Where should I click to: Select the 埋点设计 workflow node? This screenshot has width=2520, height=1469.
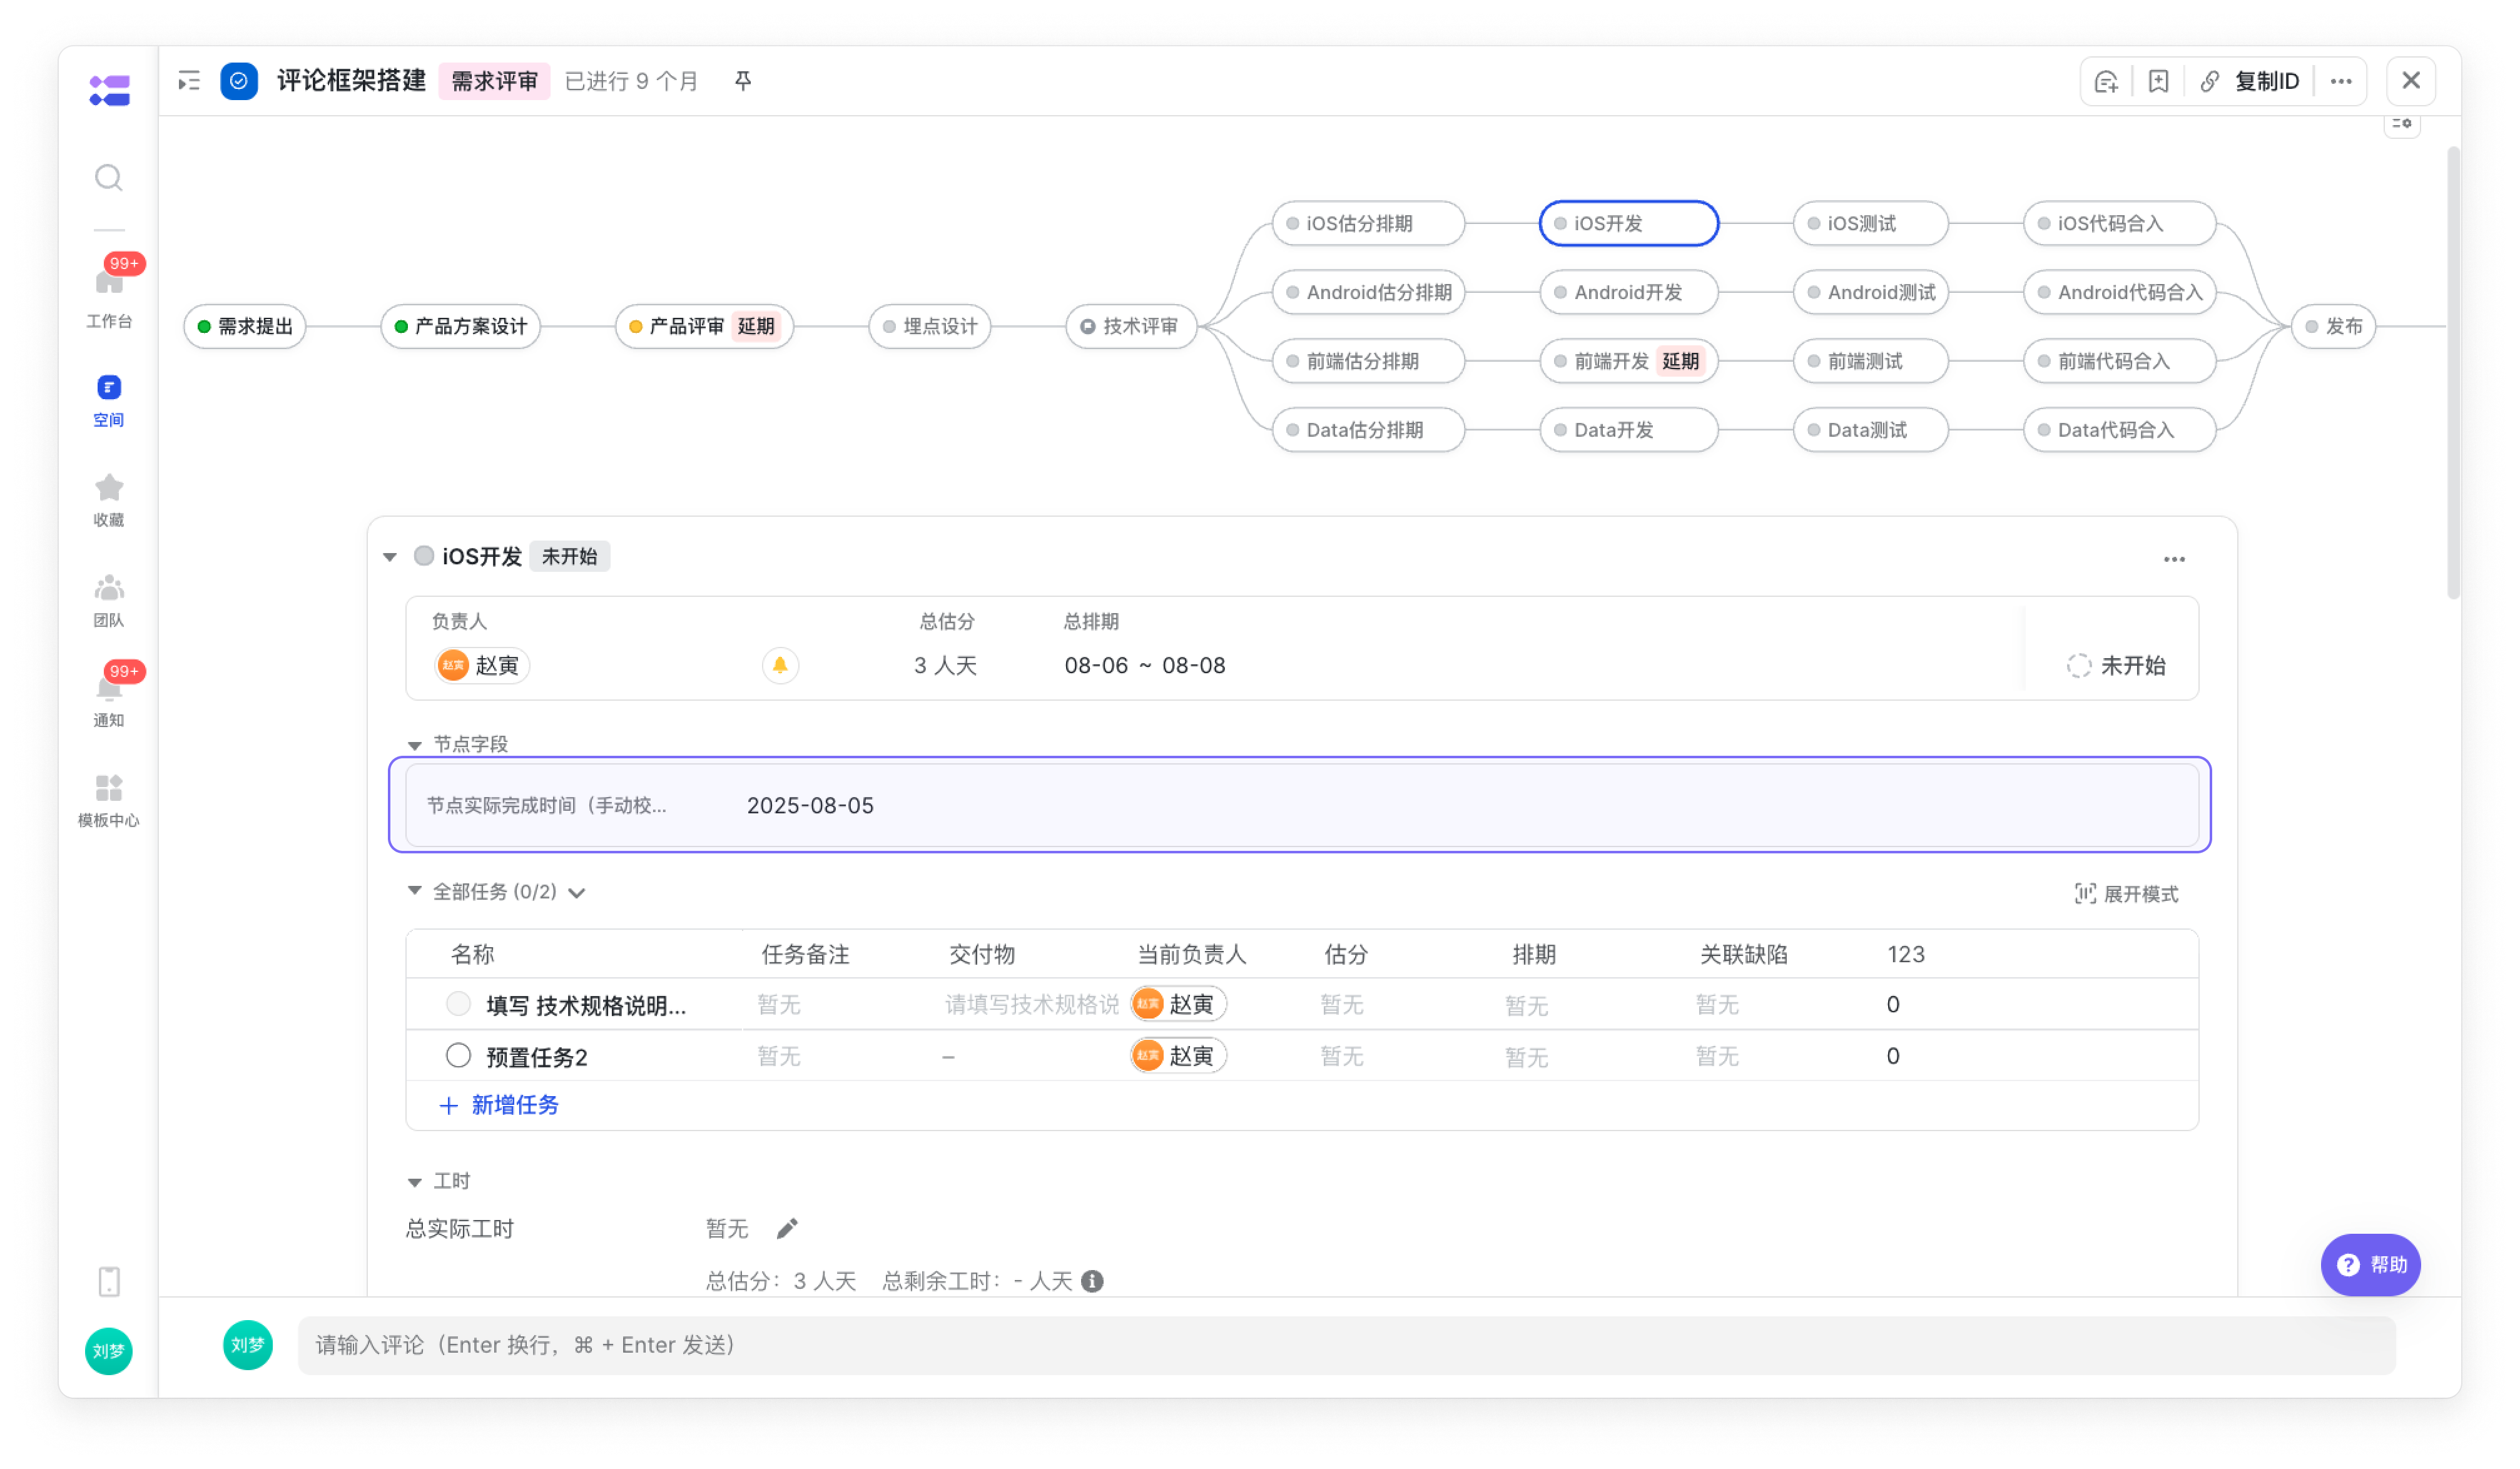[x=929, y=326]
